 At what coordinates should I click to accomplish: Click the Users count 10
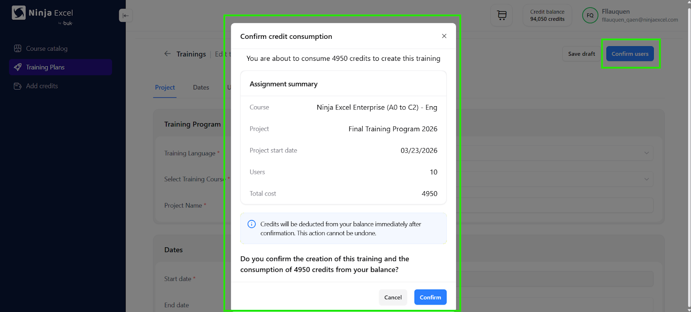(x=434, y=172)
